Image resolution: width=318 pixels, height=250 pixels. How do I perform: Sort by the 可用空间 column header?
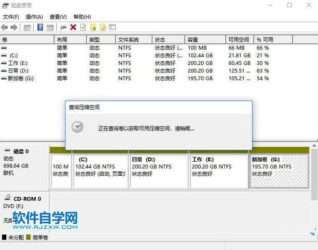(240, 40)
